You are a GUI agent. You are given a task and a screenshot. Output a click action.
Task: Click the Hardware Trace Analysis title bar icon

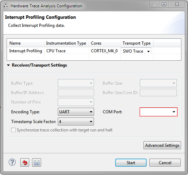(x=6, y=6)
